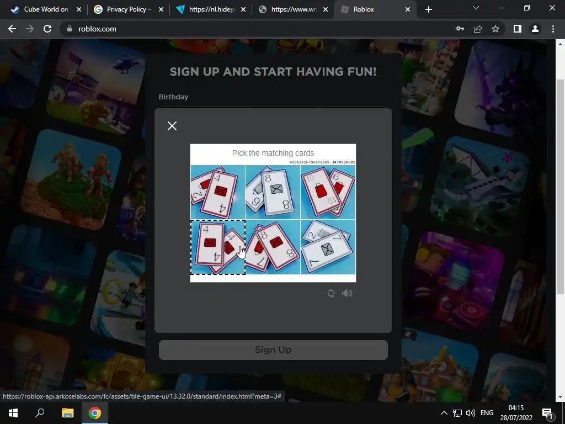Change ENG input language
Screen dimensions: 565x424
487,413
